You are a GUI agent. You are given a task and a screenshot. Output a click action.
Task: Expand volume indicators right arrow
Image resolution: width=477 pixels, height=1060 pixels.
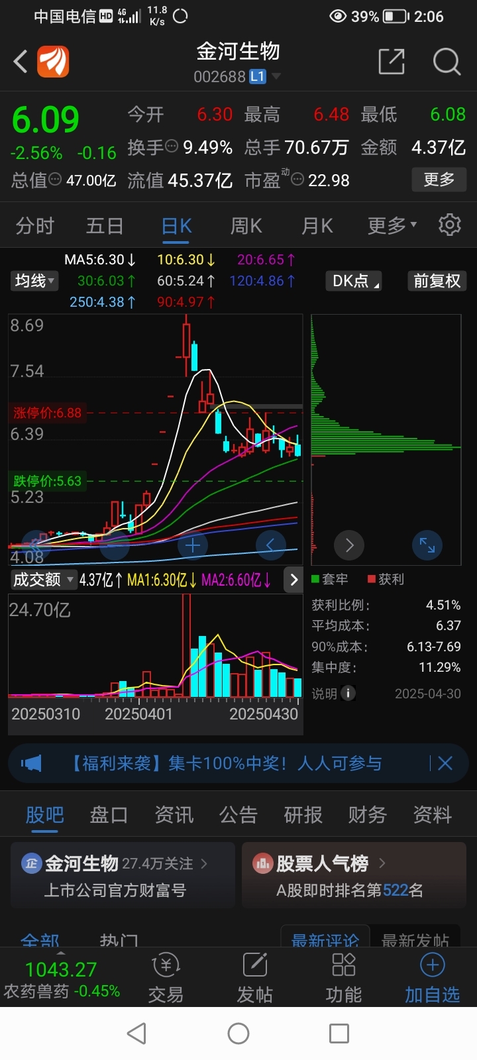(x=293, y=580)
